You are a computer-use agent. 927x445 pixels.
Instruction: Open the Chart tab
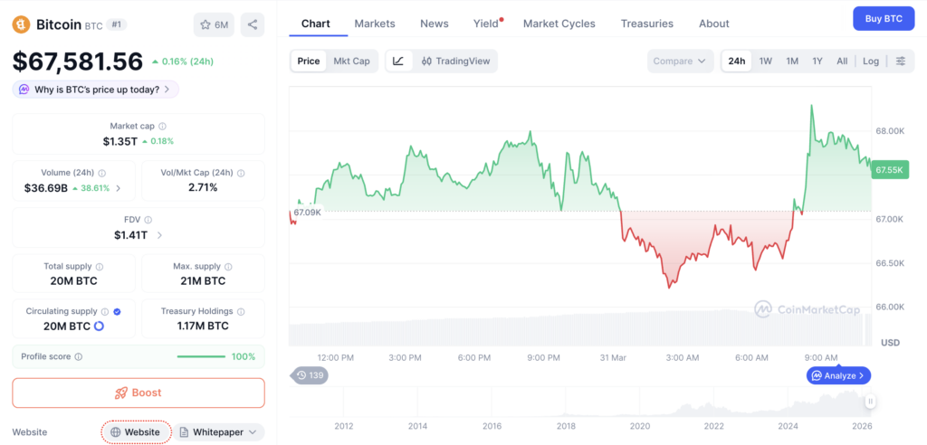pyautogui.click(x=316, y=24)
